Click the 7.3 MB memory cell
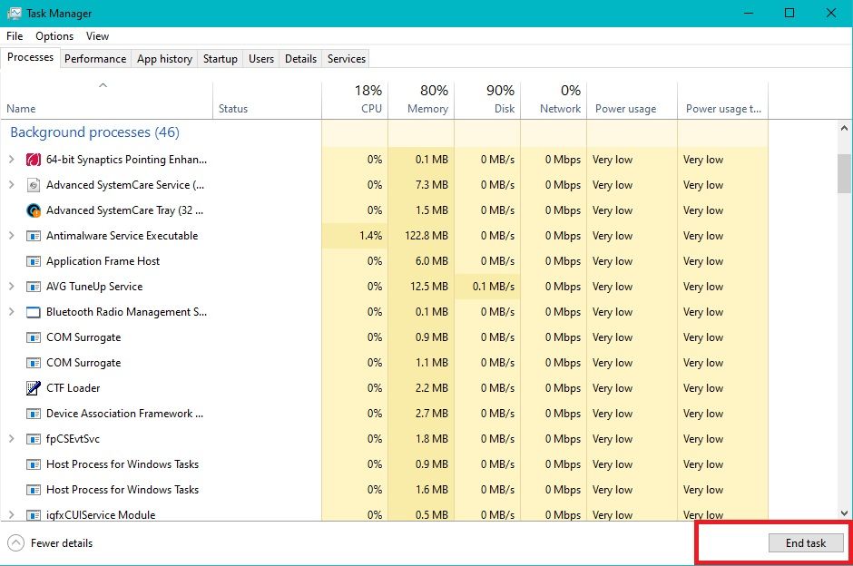 pos(421,185)
